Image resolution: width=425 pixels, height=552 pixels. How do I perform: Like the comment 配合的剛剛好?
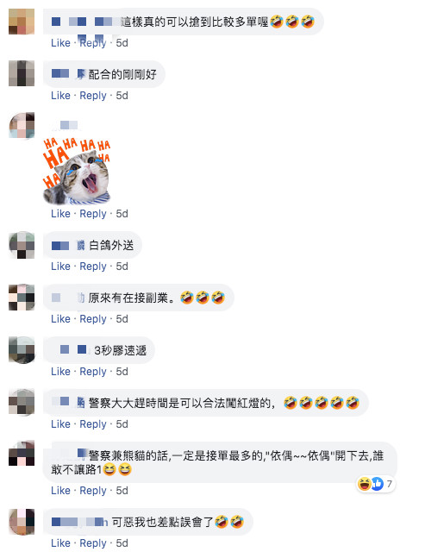60,96
